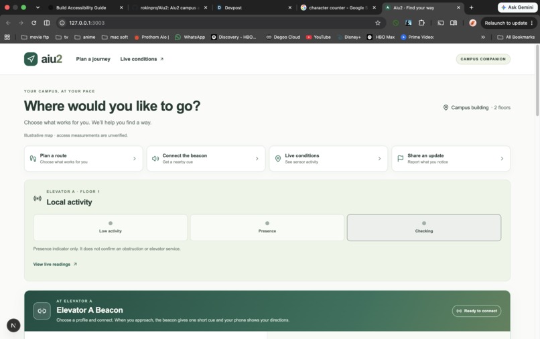Open the apps grid in bookmarks bar
This screenshot has width=540, height=339.
7,37
